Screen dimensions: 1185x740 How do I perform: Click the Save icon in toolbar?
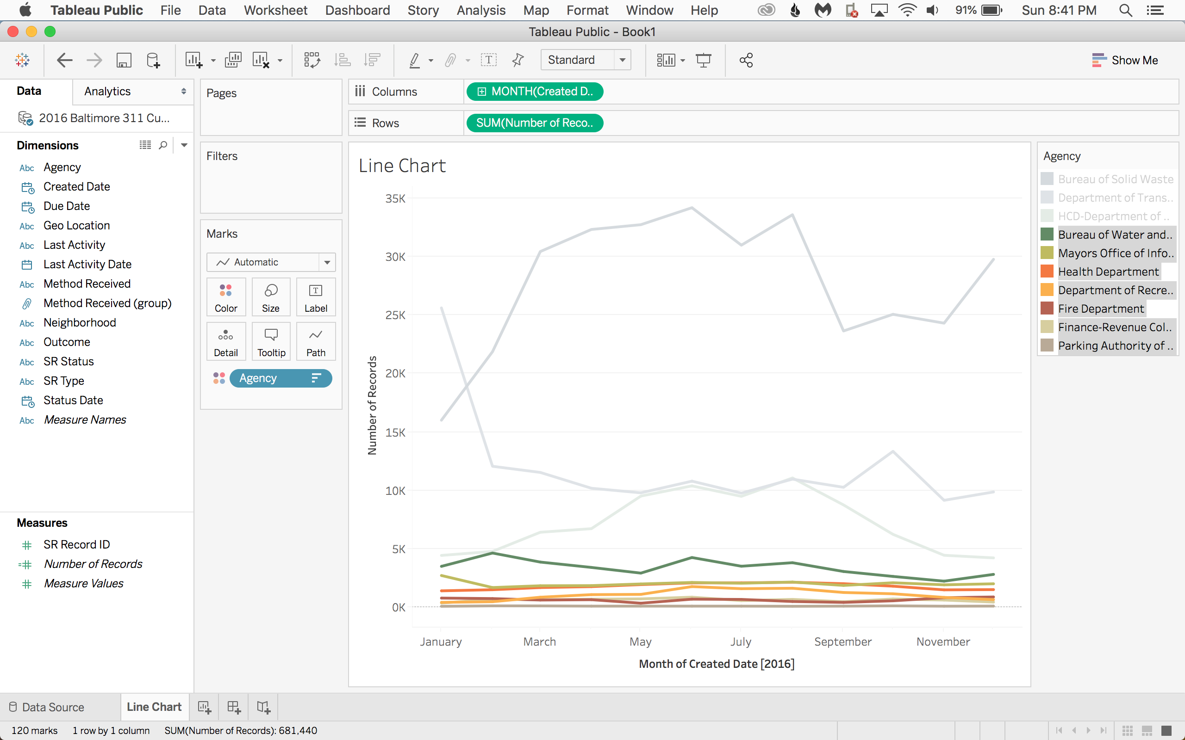click(x=124, y=60)
